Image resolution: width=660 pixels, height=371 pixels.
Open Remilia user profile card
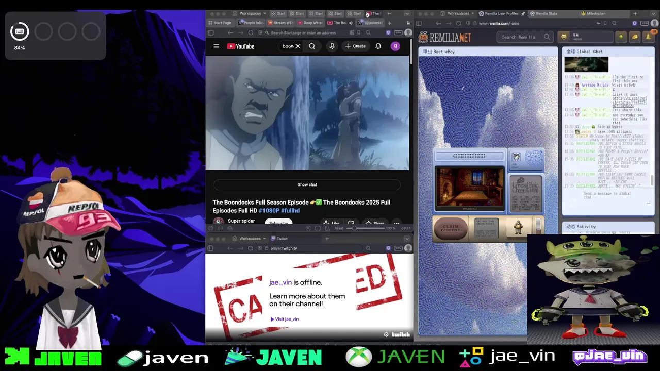pyautogui.click(x=586, y=37)
